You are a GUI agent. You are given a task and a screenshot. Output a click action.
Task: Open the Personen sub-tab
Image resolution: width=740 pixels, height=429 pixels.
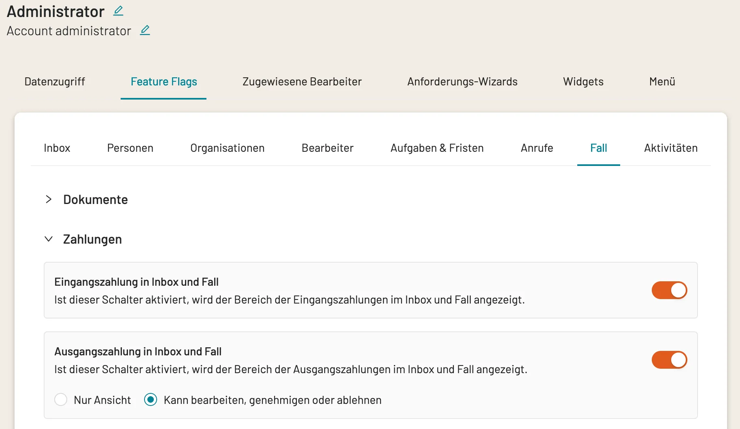click(x=130, y=148)
